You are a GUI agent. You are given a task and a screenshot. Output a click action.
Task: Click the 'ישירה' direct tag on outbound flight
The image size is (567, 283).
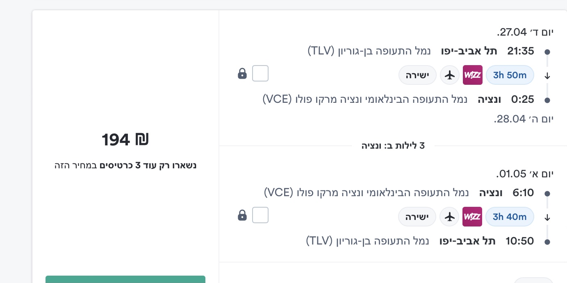[417, 75]
